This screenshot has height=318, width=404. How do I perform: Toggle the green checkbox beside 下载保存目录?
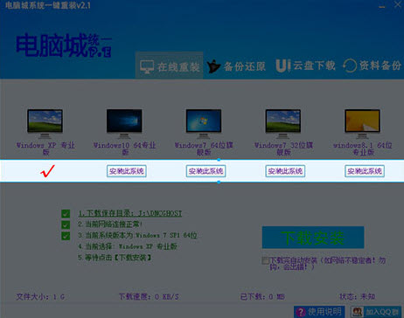[66, 214]
